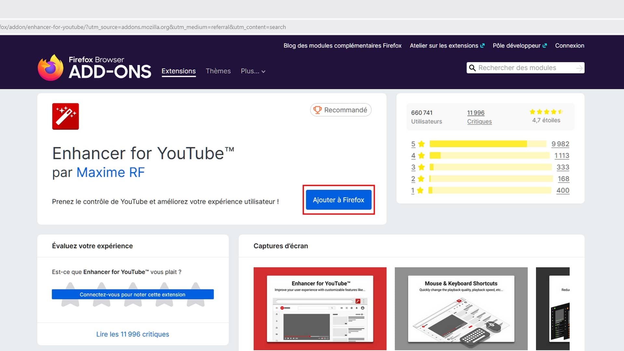
Task: Click the 1-star reviews count 400
Action: 563,190
